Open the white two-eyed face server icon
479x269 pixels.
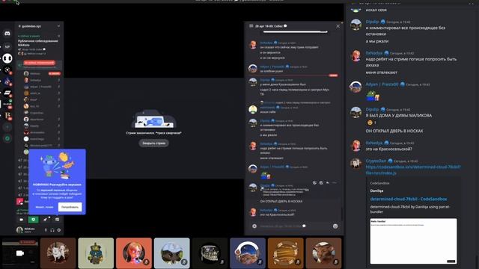point(7,58)
